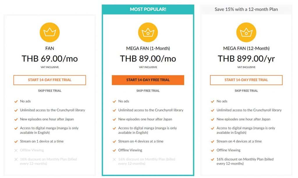Click grayed X beside 1-Month 16% discount
This screenshot has width=298, height=178.
(x=114, y=159)
